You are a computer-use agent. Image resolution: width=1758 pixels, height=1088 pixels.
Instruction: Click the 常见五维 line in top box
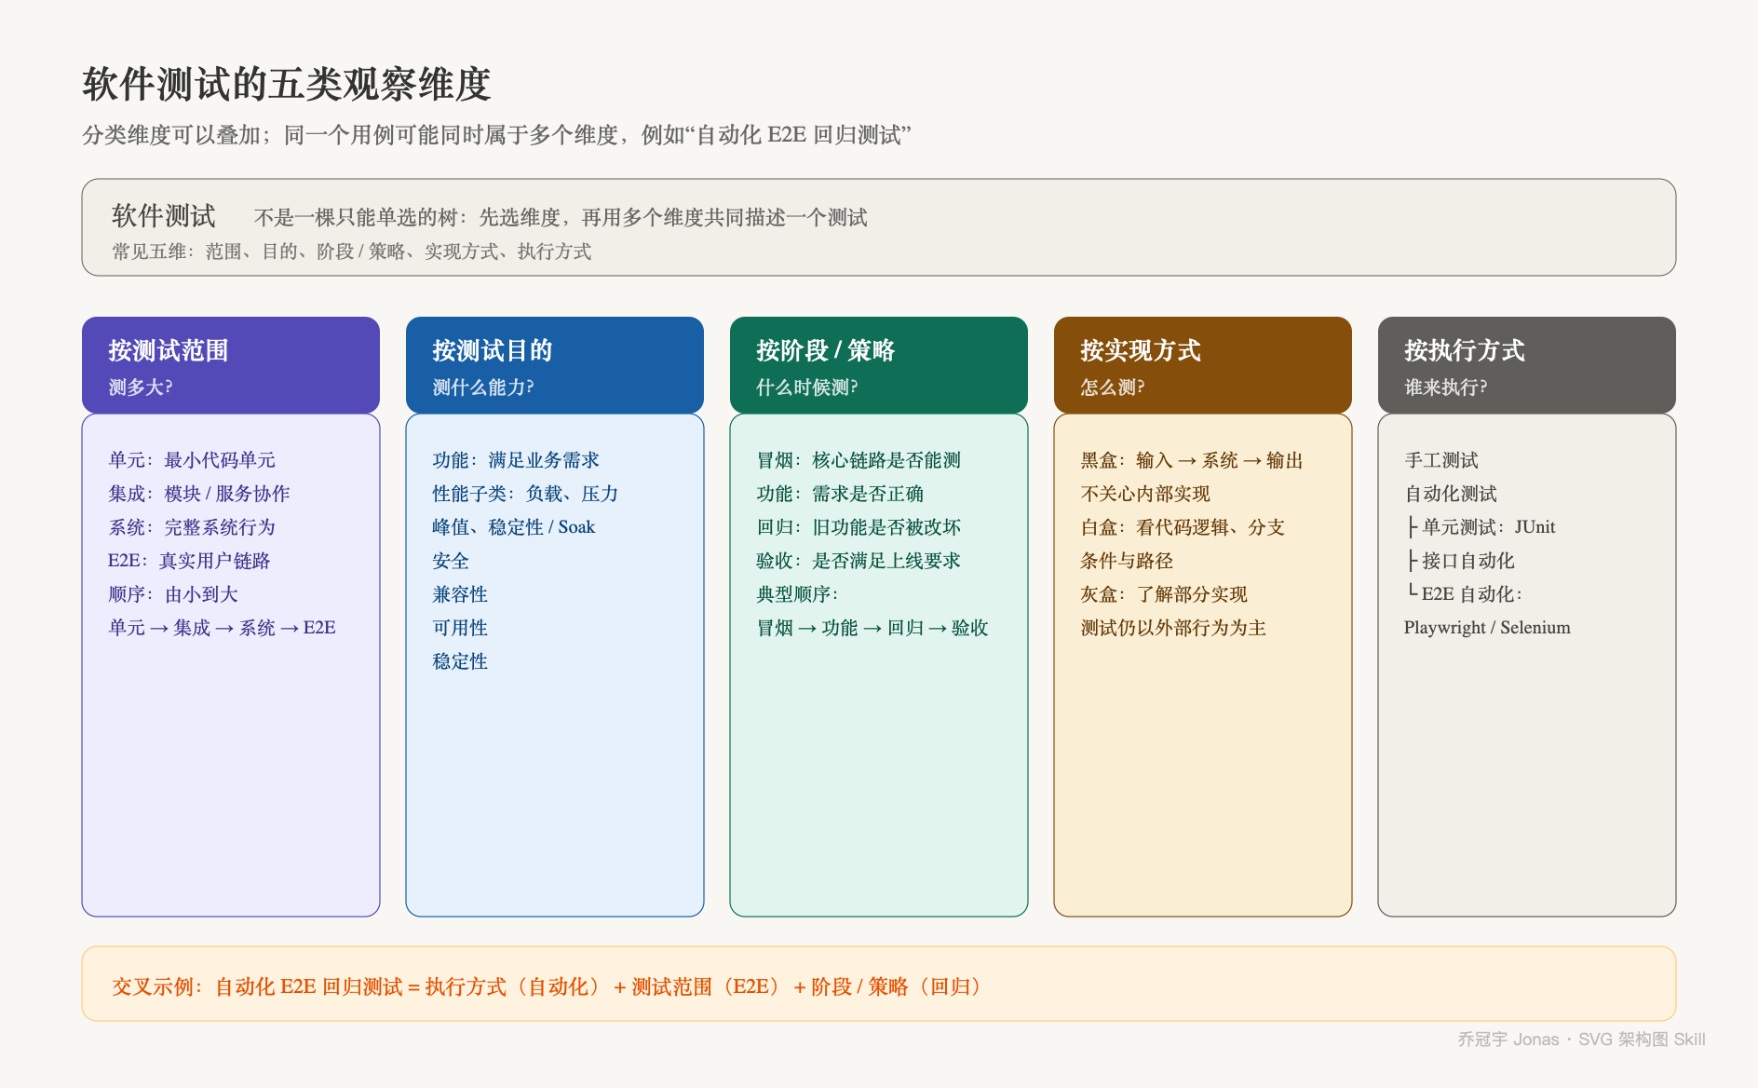click(352, 252)
